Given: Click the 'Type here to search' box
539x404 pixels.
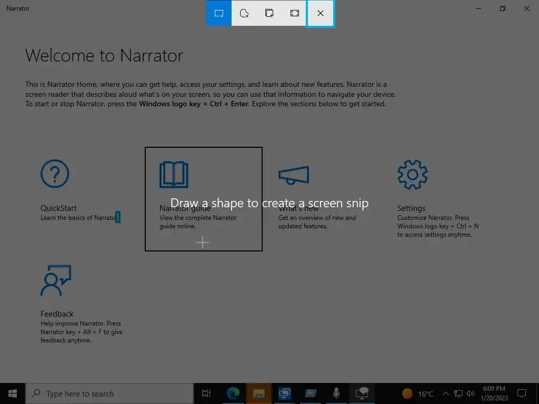Looking at the screenshot, I should pyautogui.click(x=109, y=393).
